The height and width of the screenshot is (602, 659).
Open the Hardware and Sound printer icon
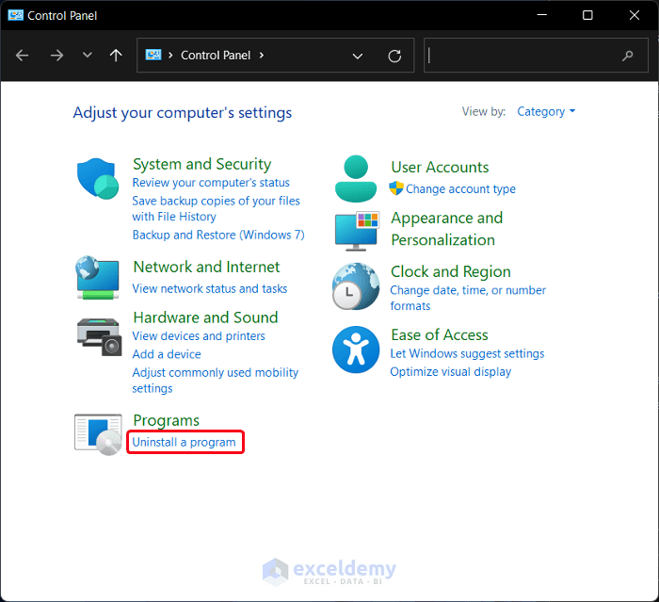click(x=99, y=336)
